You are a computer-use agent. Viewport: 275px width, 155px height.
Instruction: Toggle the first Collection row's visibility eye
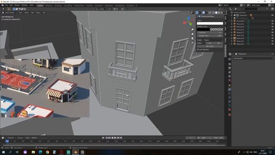[x=272, y=15]
